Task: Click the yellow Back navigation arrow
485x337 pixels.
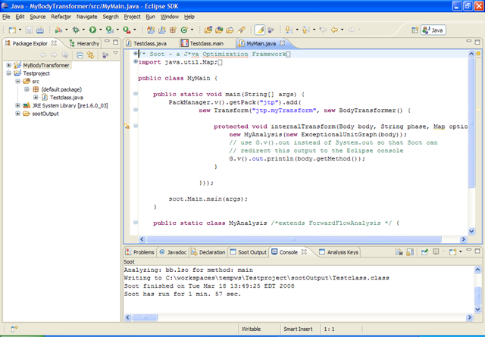Action: pyautogui.click(x=334, y=30)
